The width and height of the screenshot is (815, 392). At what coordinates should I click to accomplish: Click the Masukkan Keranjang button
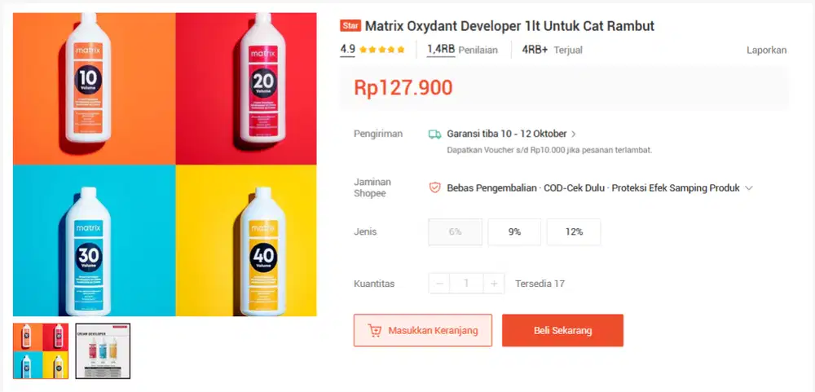pos(422,331)
